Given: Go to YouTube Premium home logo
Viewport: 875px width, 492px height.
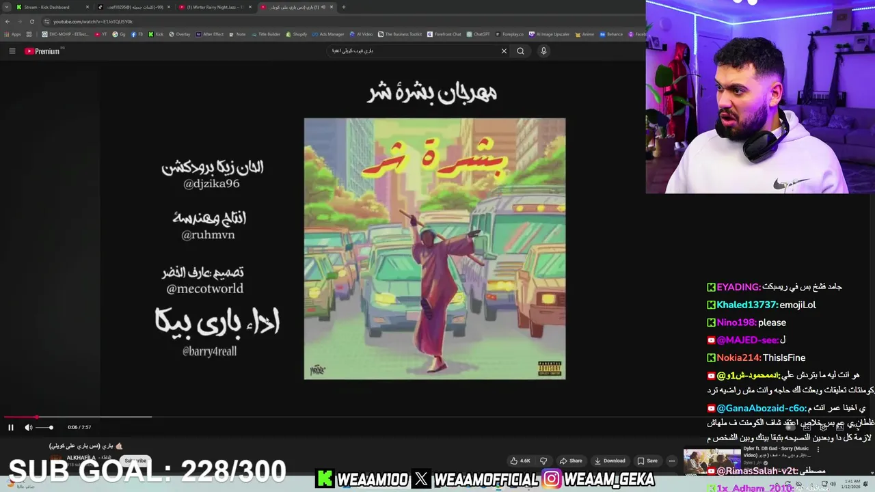Looking at the screenshot, I should 43,51.
